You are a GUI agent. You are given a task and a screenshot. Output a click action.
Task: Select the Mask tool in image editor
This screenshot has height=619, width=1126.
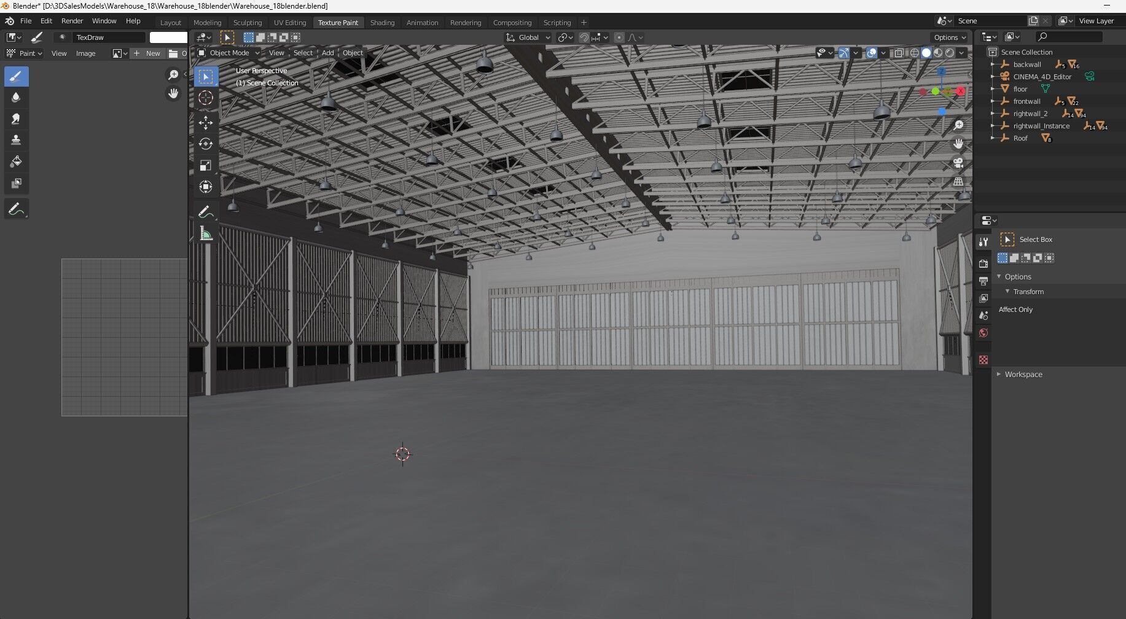(x=16, y=184)
